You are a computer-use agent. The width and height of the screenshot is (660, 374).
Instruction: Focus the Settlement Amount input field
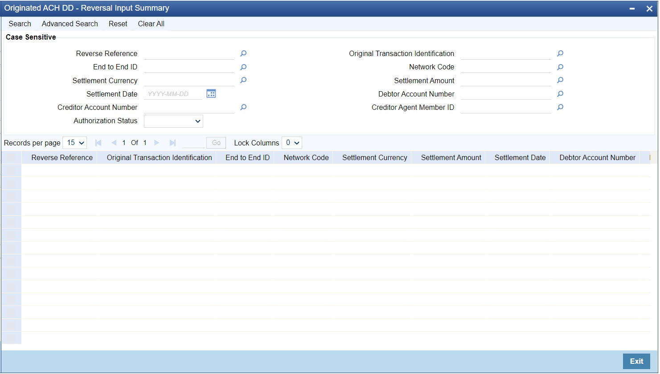[506, 80]
